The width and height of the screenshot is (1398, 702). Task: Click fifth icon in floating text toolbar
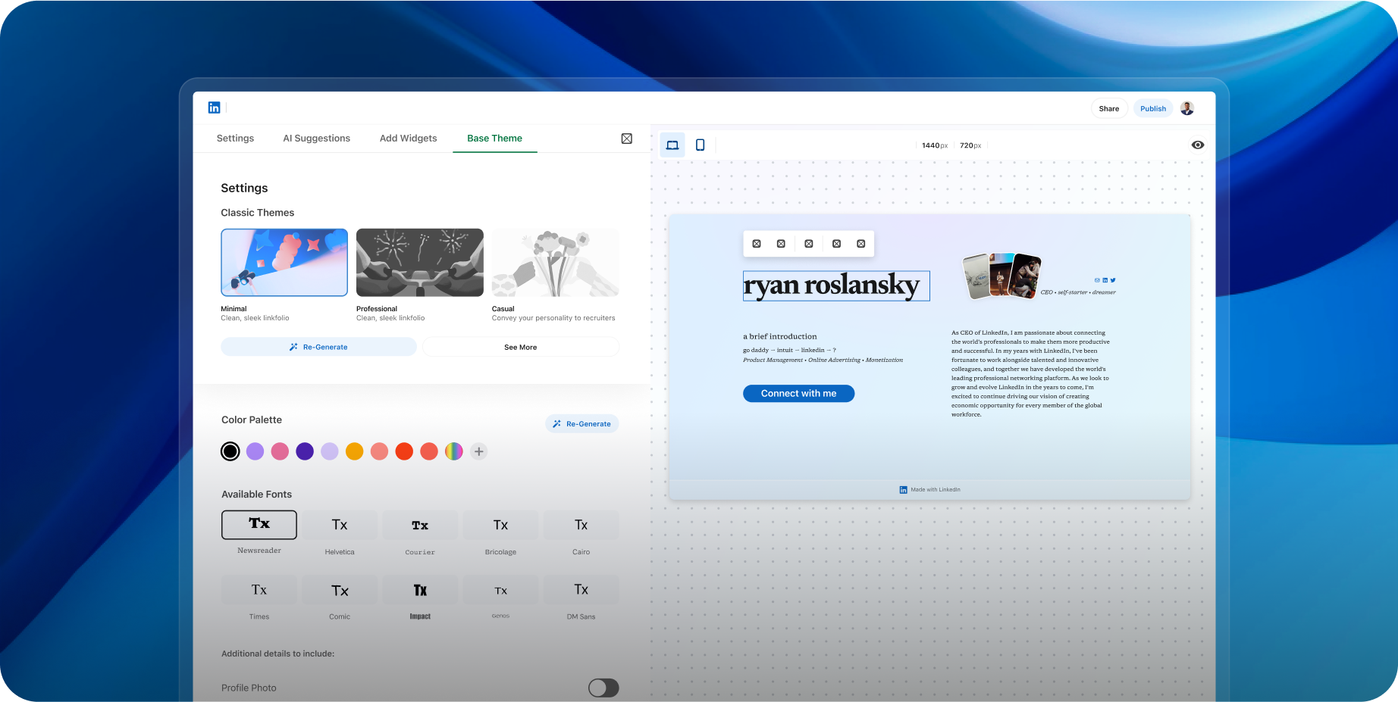(860, 244)
